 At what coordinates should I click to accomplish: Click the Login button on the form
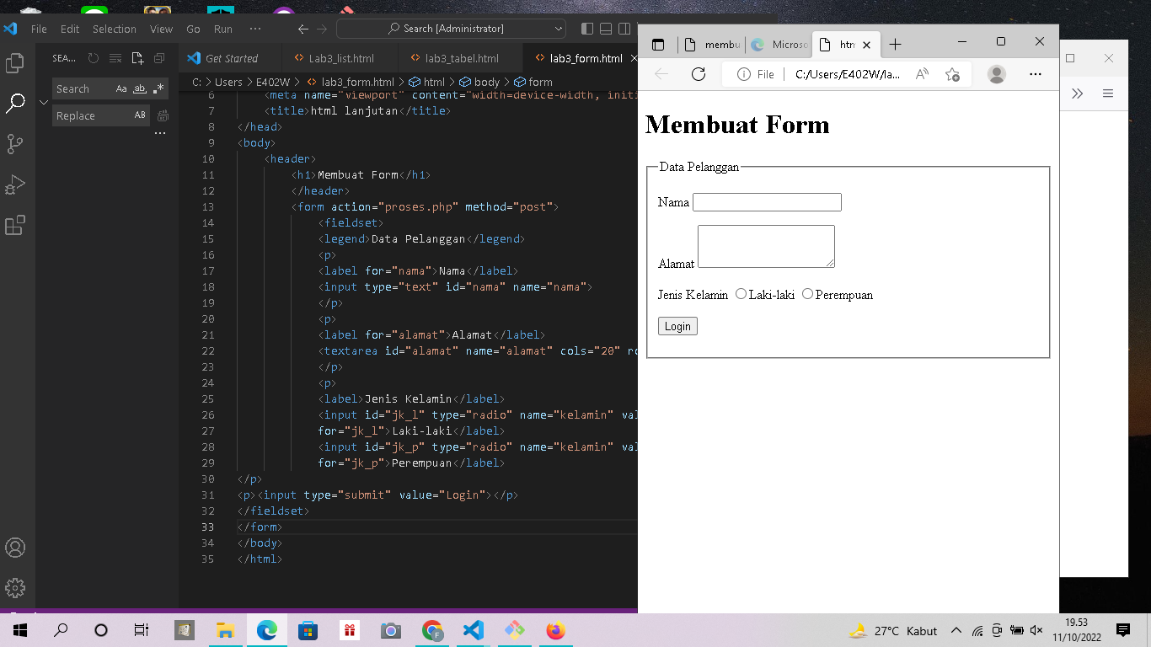[677, 326]
